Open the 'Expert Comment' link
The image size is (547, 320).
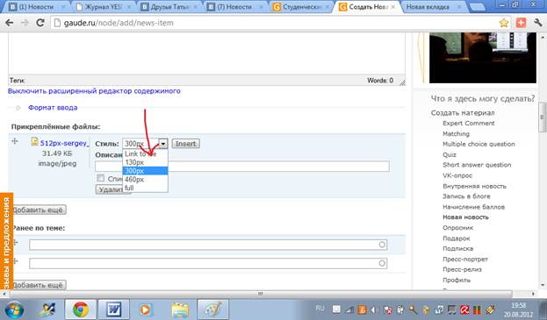[x=469, y=124]
